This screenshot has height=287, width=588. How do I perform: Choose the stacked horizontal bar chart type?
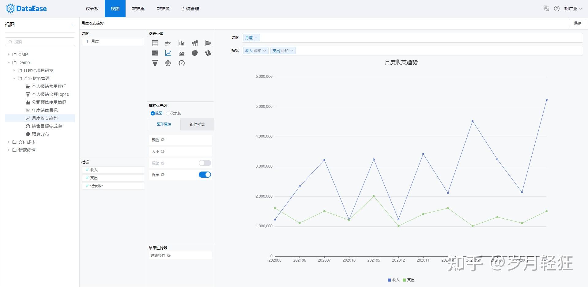(x=155, y=53)
